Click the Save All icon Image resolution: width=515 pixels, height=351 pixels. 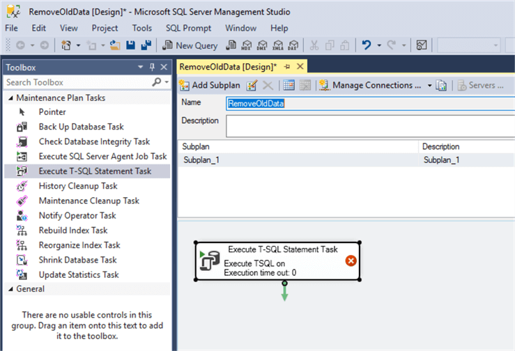(x=146, y=45)
